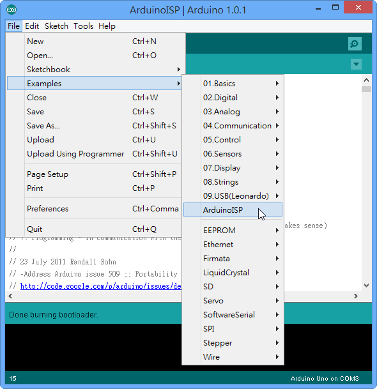Viewport: 377px width, 389px height.
Task: Expand the LiquidCrystal library examples
Action: (233, 272)
